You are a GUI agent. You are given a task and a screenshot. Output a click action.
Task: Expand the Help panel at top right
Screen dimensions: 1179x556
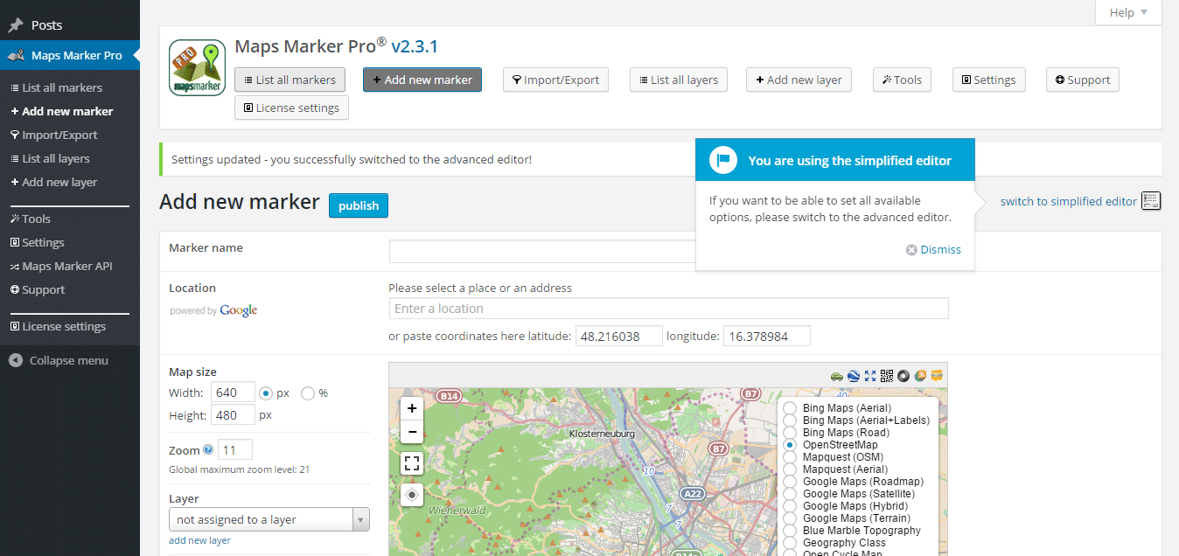tap(1127, 12)
